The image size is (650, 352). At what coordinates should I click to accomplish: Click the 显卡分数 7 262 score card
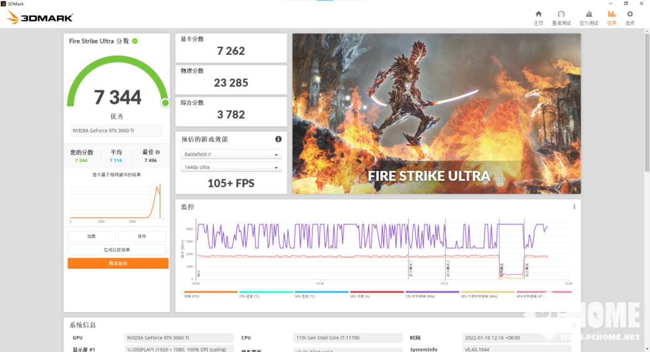(231, 48)
